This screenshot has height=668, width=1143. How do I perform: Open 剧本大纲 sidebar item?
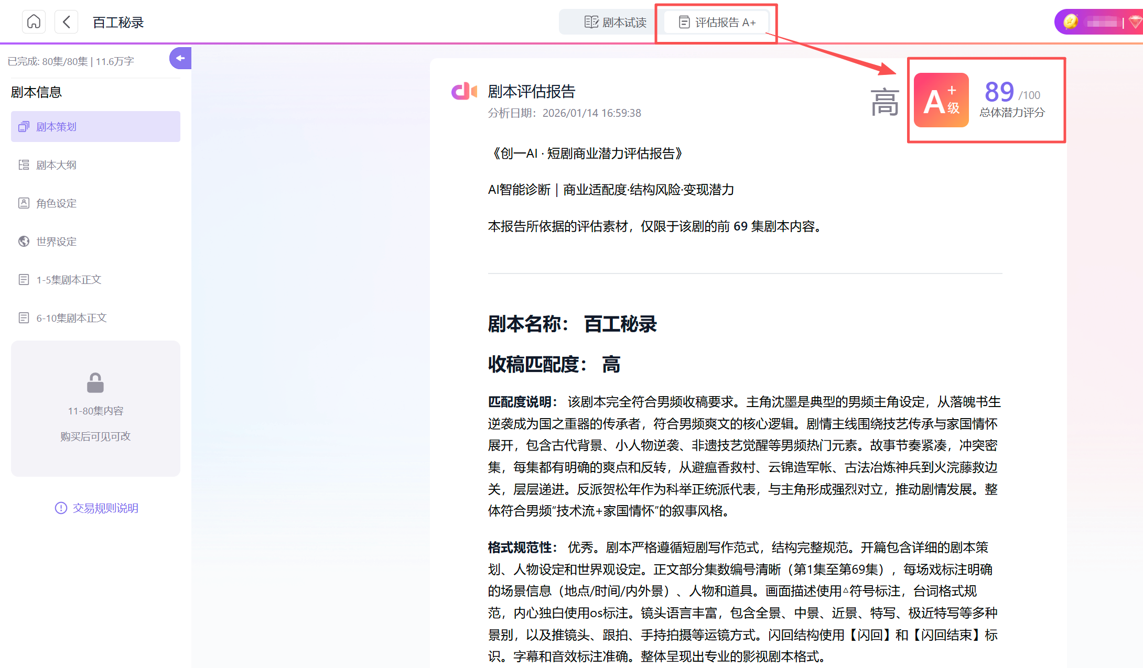coord(56,165)
